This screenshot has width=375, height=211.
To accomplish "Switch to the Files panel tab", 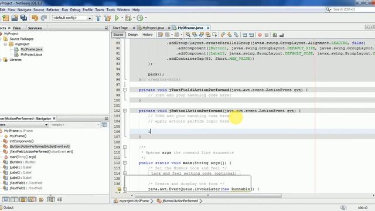I will click(x=17, y=28).
